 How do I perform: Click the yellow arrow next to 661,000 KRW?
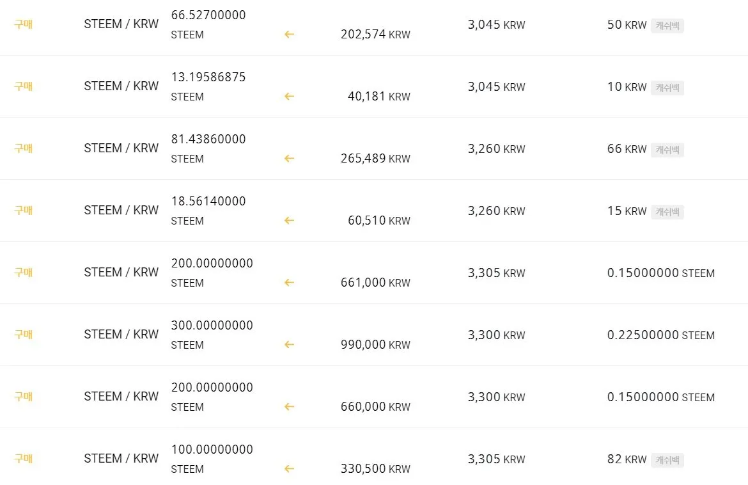click(x=289, y=283)
